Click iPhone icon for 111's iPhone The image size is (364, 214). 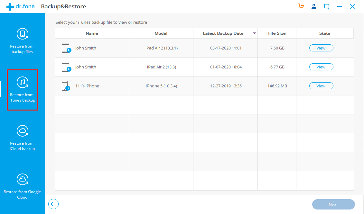tap(66, 86)
